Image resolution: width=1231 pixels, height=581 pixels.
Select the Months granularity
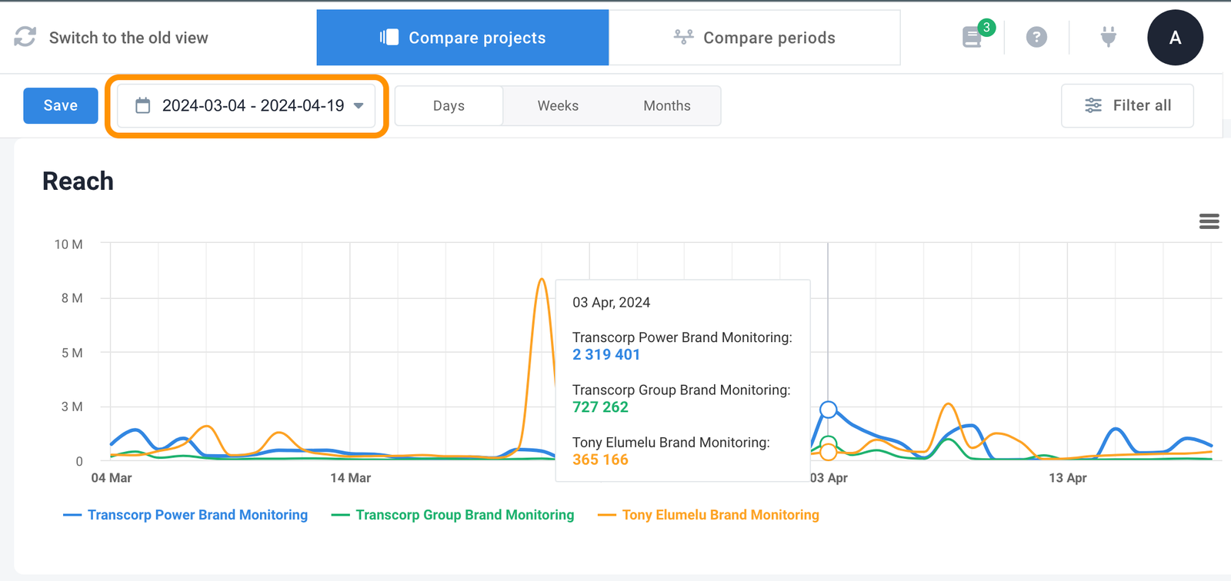pos(667,106)
